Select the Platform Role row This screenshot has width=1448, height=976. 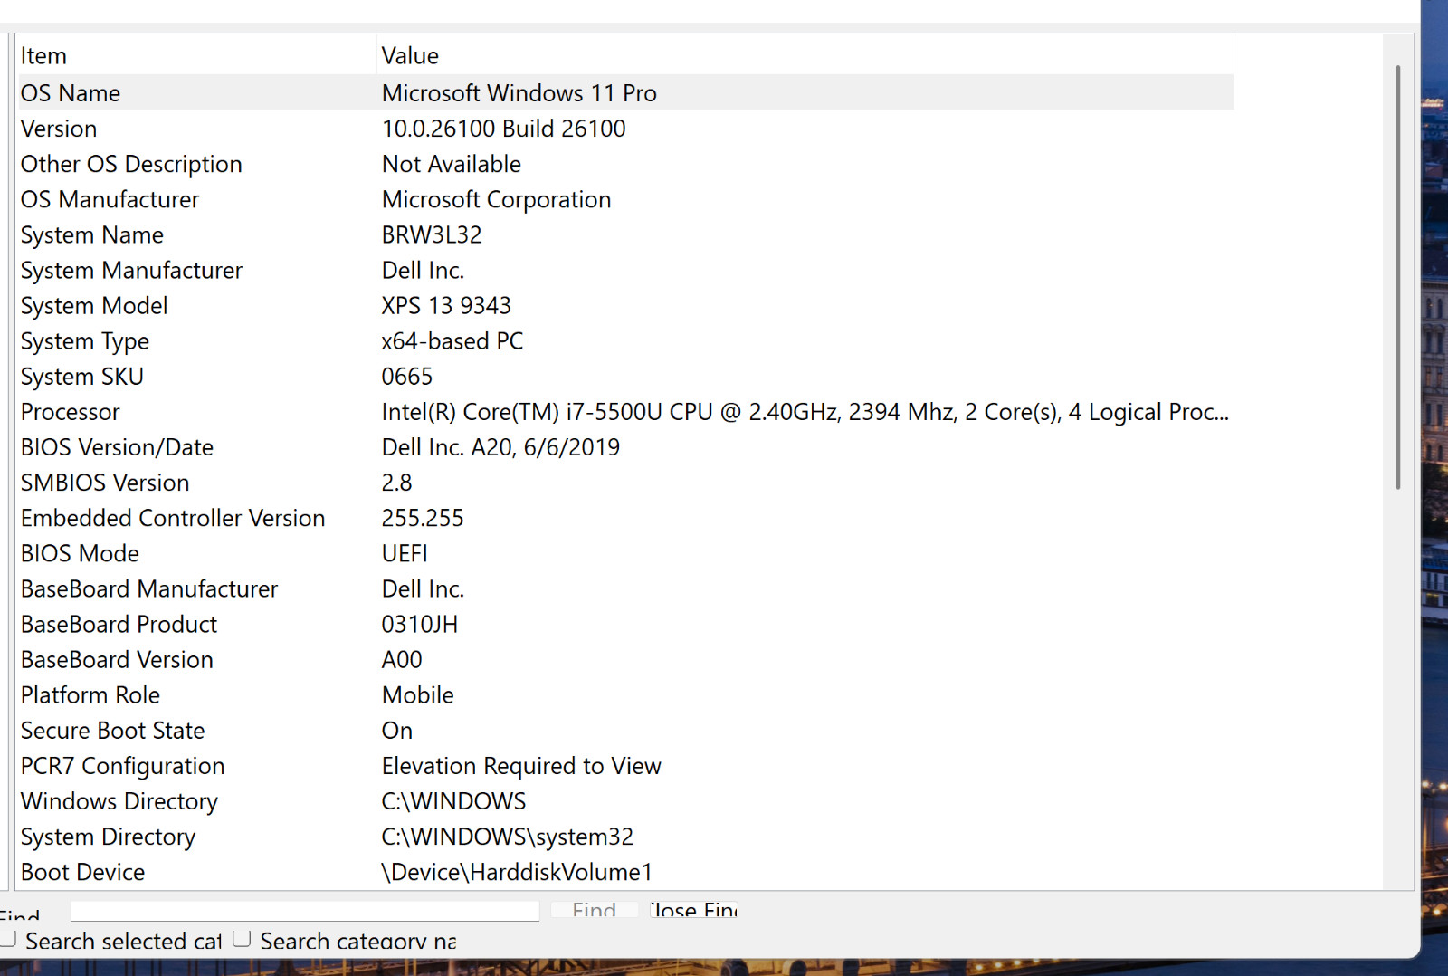click(625, 694)
